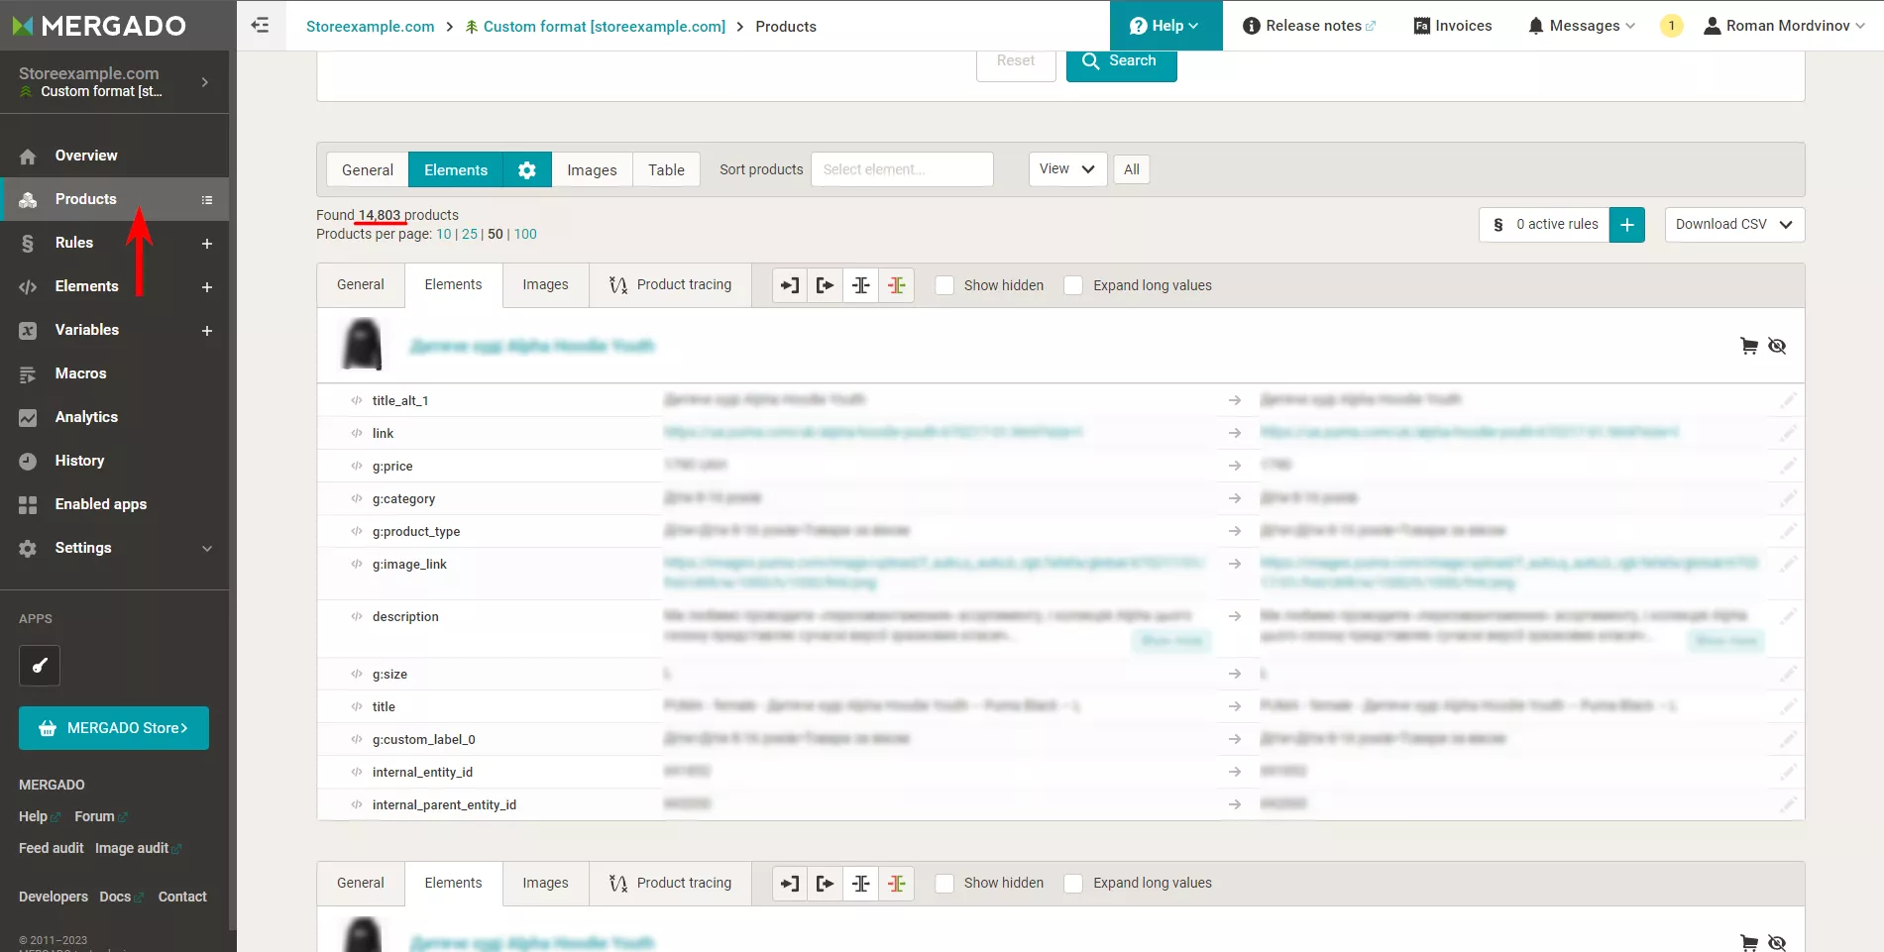1884x952 pixels.
Task: Open the Download CSV dropdown
Action: click(1734, 225)
